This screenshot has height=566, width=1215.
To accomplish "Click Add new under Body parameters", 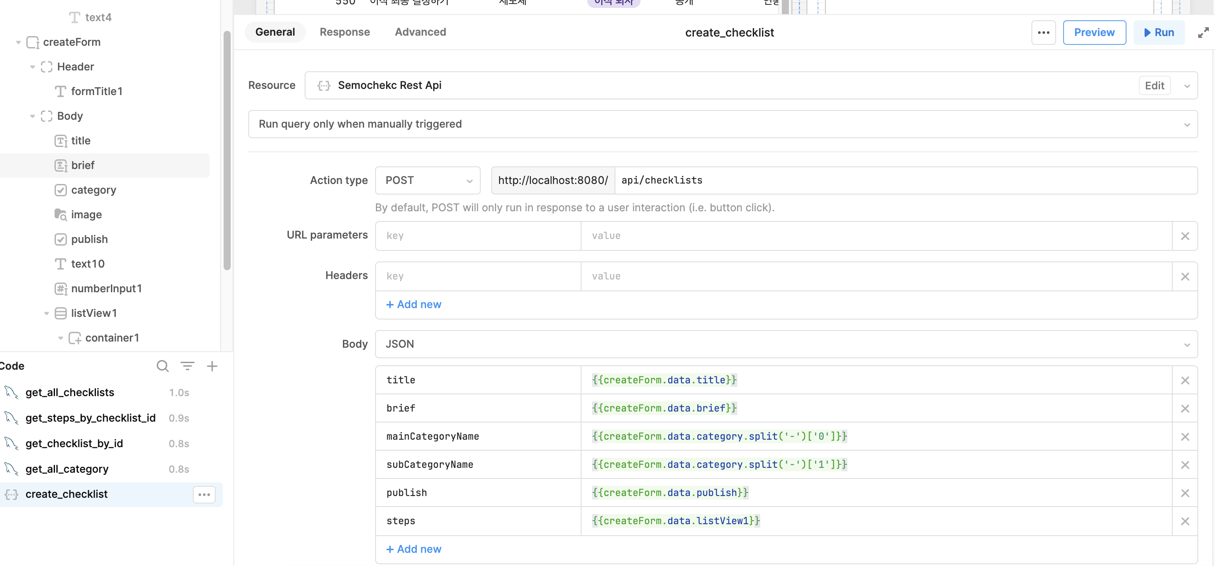I will [x=414, y=549].
